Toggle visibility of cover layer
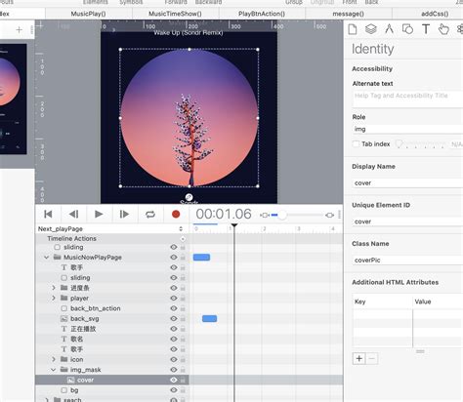463x402 pixels. (174, 380)
